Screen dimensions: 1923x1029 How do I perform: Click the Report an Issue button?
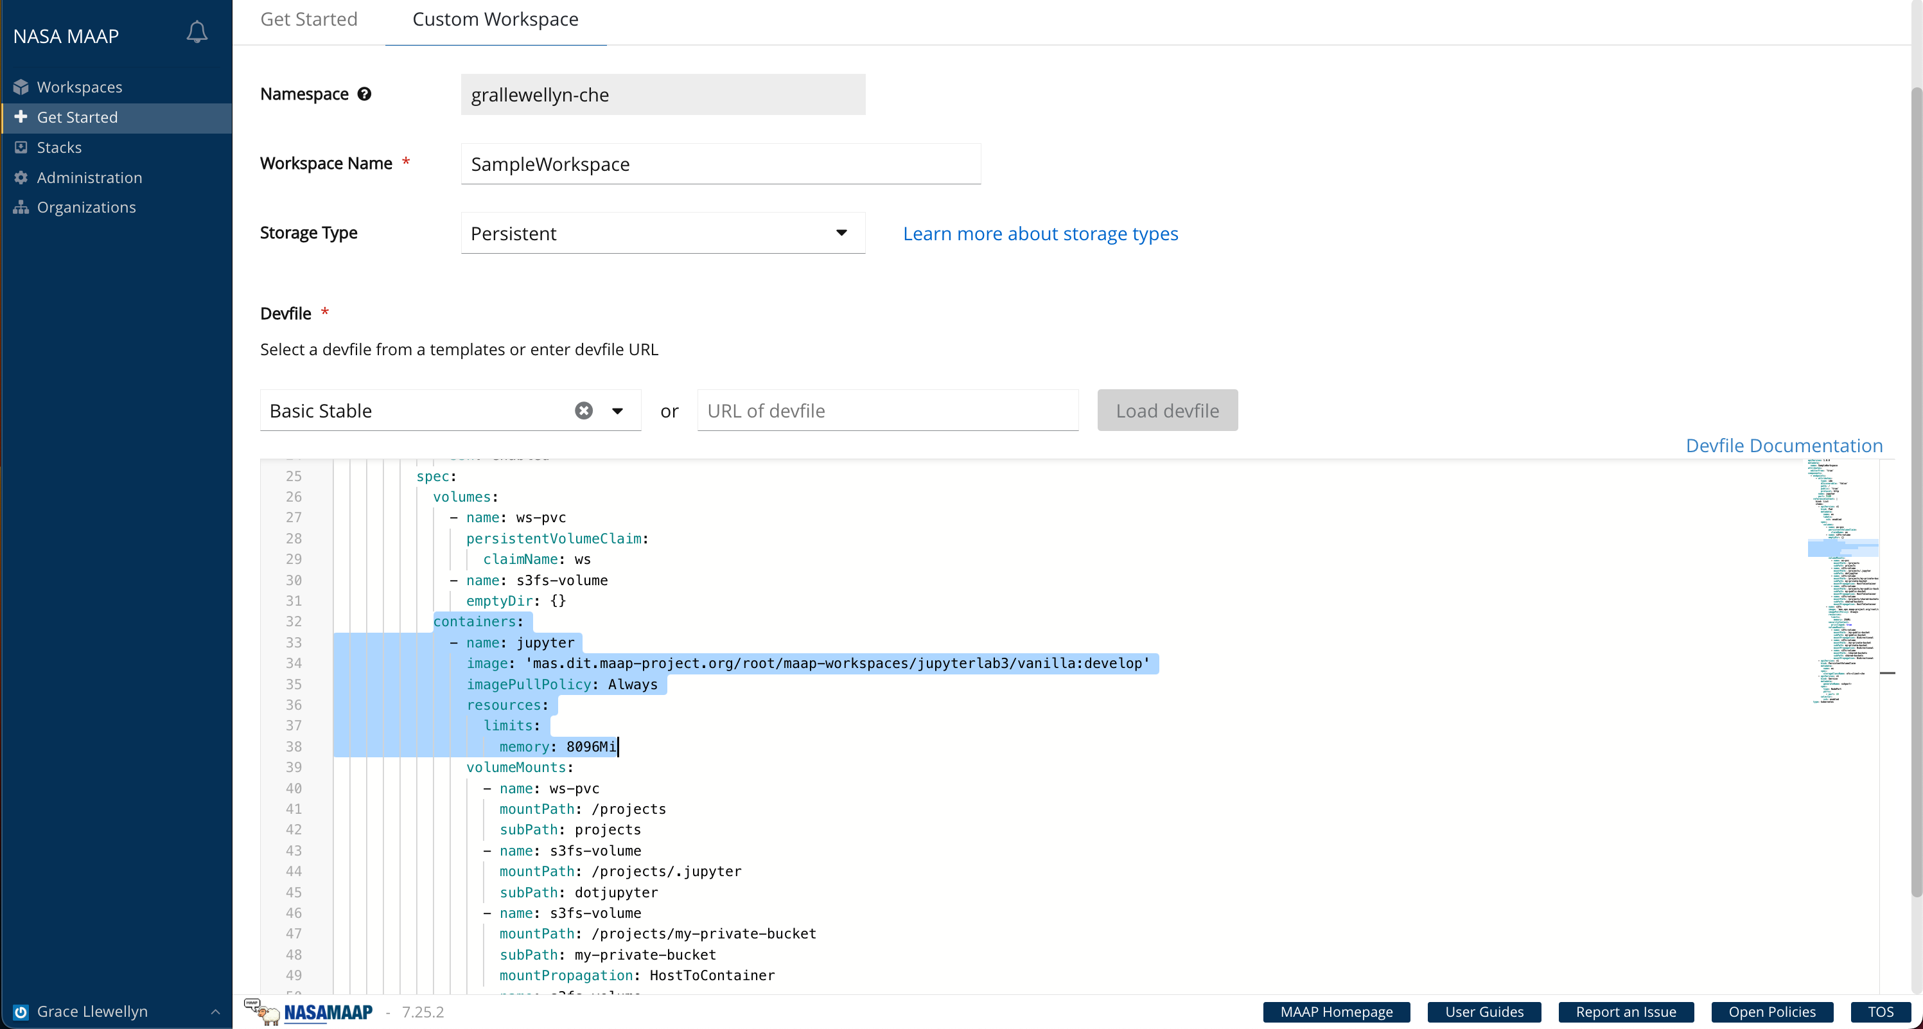(x=1626, y=1012)
